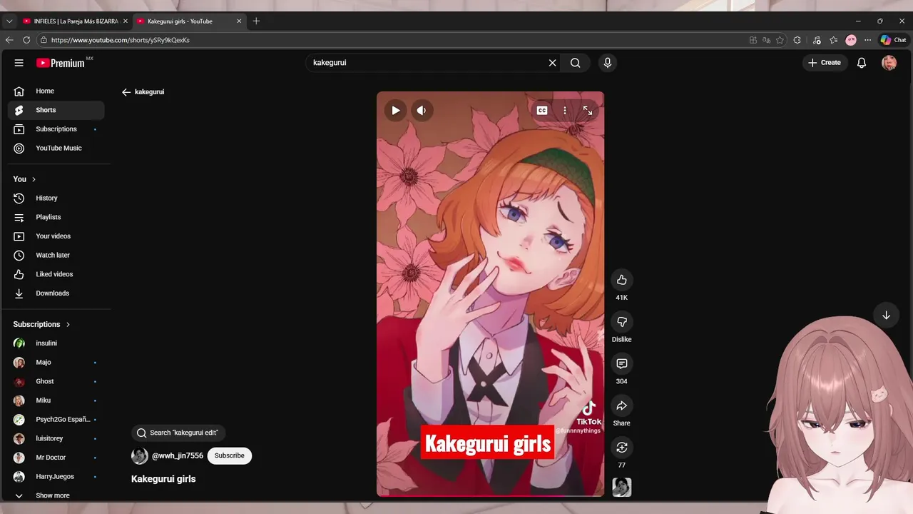The image size is (913, 514).
Task: Open Majo channel subscription
Action: click(x=56, y=362)
